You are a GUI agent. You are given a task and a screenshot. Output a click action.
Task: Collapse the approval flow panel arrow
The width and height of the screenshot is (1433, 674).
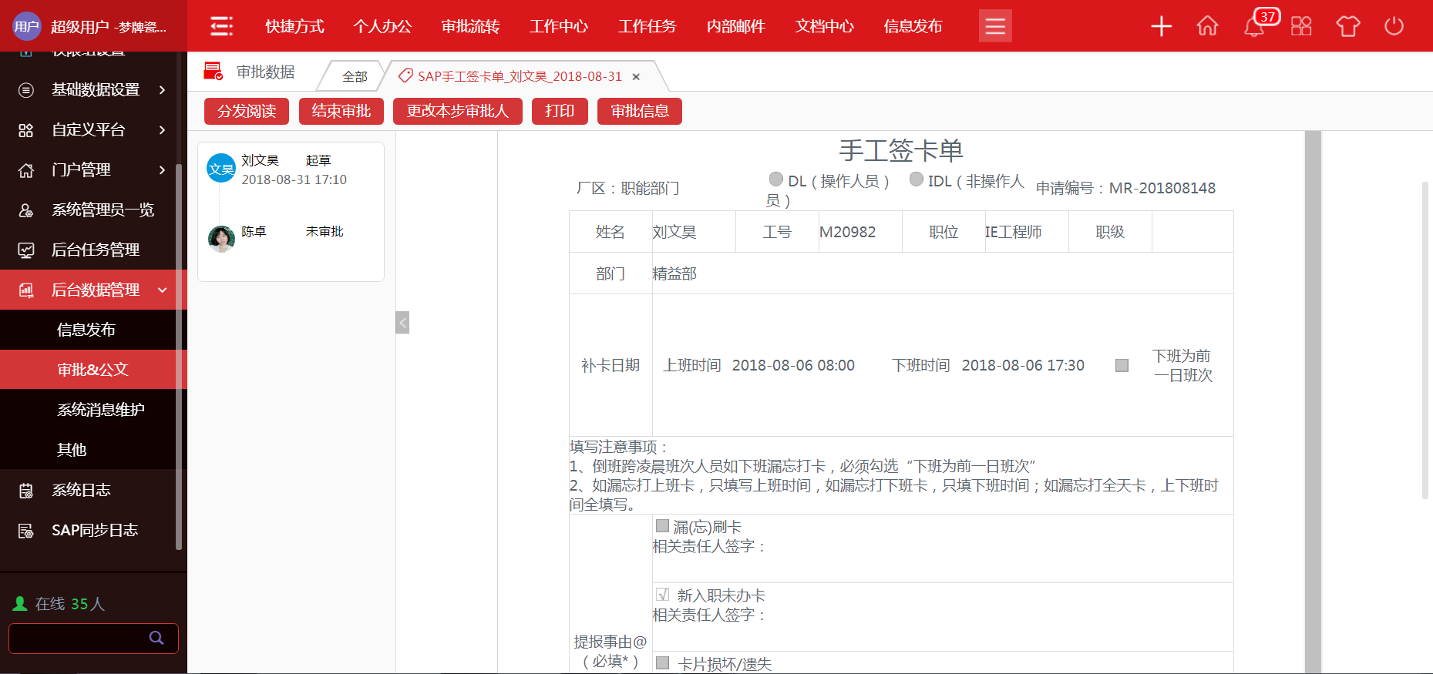point(402,322)
